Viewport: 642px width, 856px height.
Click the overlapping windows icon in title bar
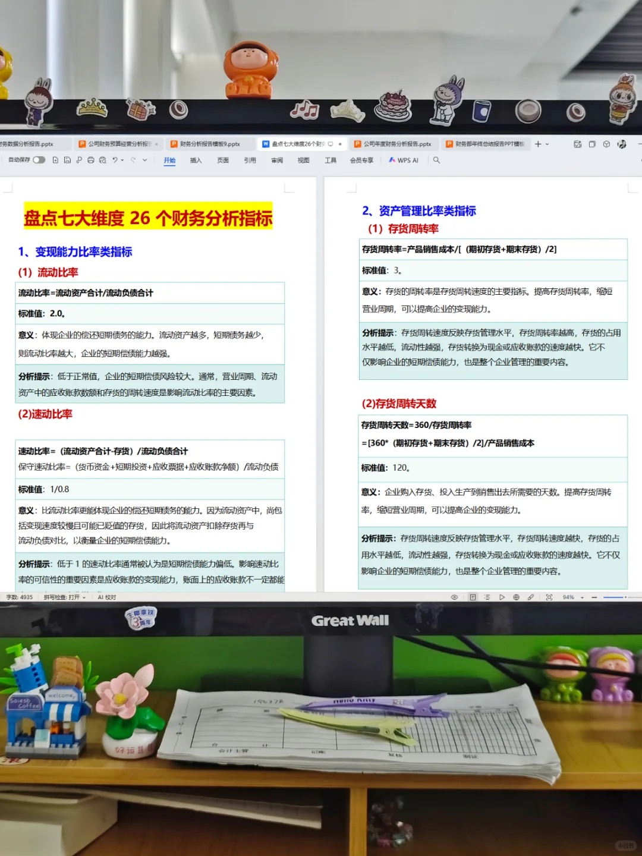pos(592,144)
